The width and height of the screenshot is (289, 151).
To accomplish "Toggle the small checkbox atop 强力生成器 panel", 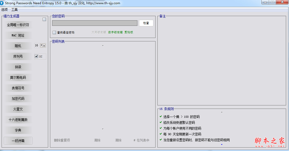I will (x=44, y=20).
